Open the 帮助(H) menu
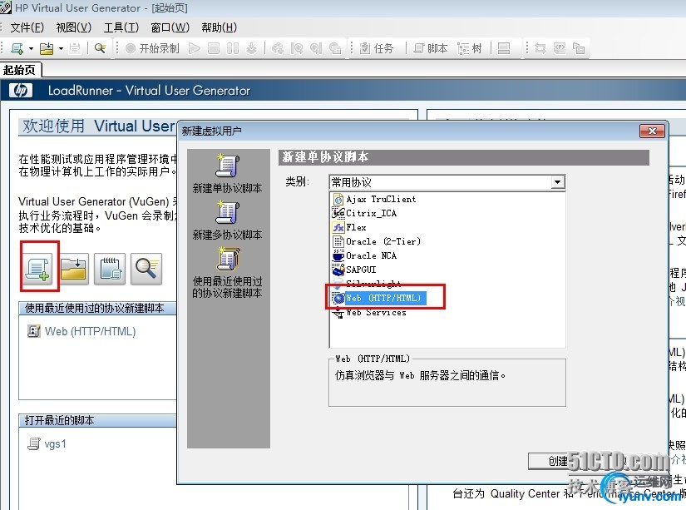The image size is (686, 510). pos(220,27)
